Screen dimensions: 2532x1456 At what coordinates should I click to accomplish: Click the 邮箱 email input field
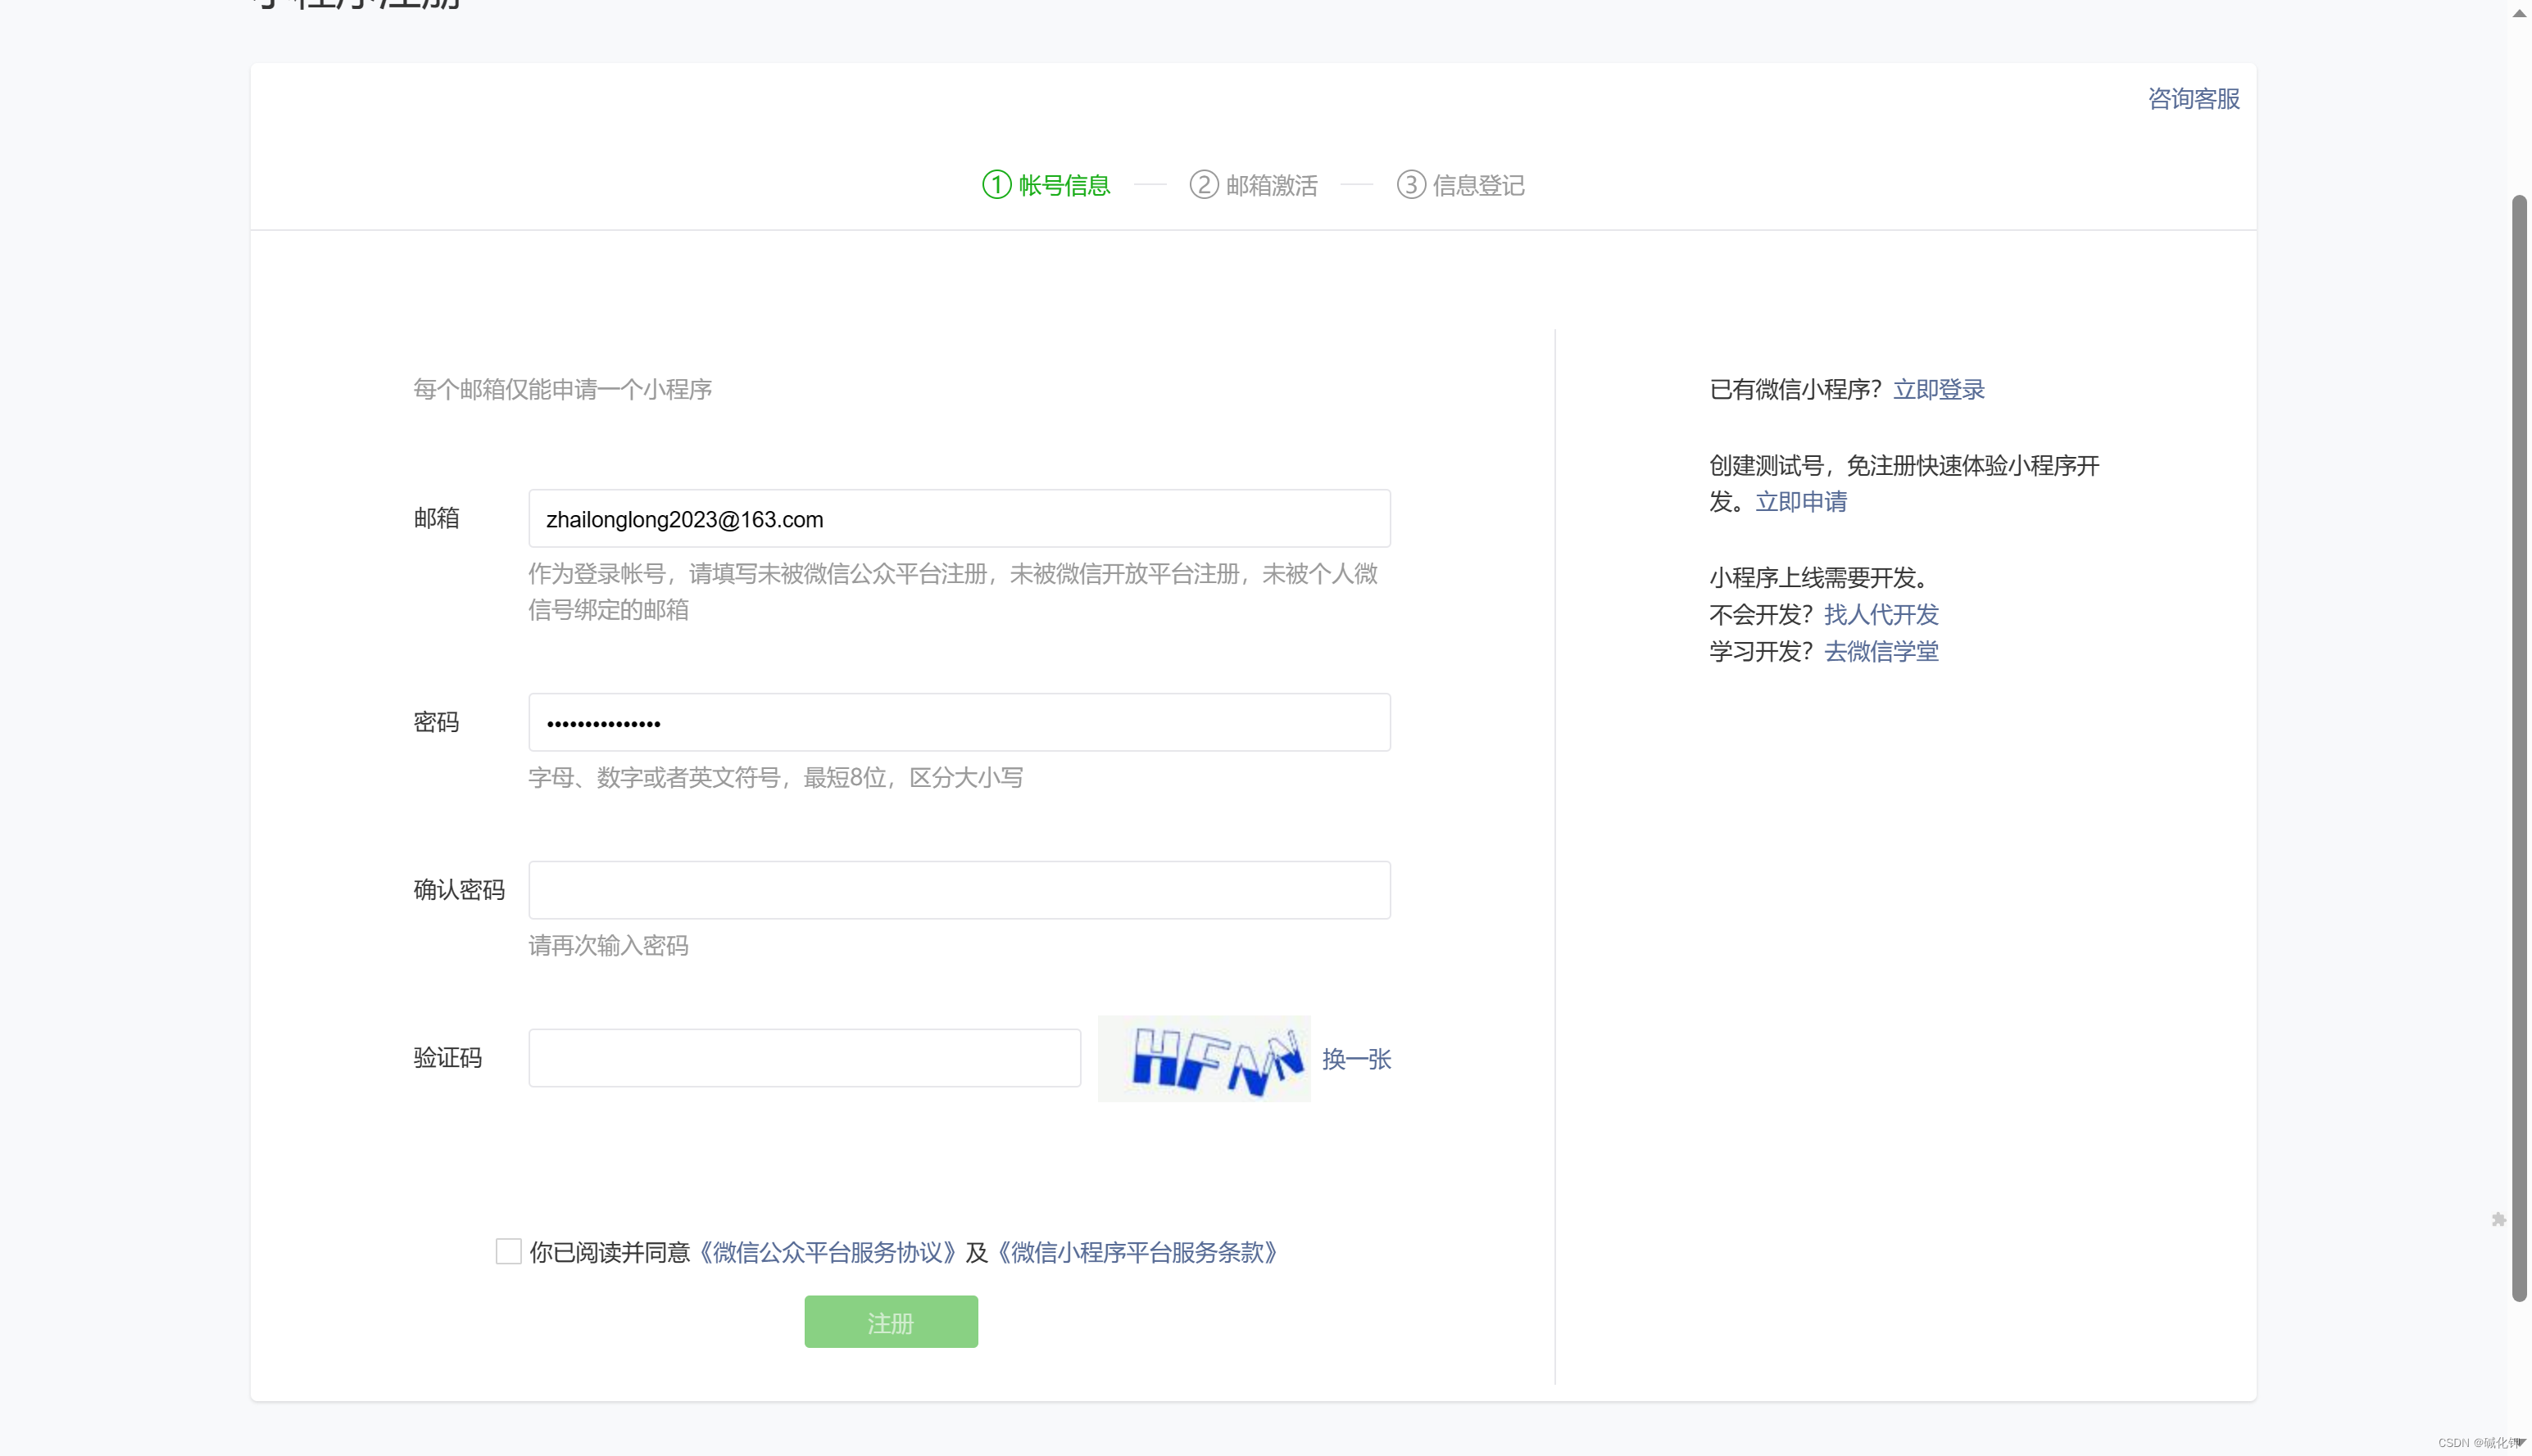pyautogui.click(x=959, y=519)
